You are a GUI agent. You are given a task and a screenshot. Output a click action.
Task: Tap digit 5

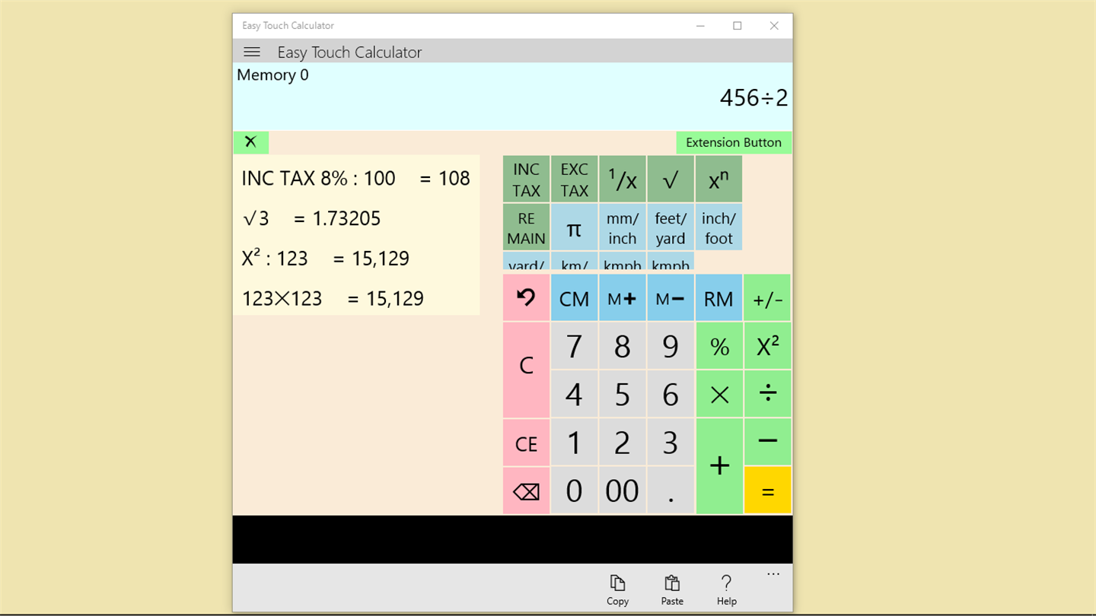[623, 394]
